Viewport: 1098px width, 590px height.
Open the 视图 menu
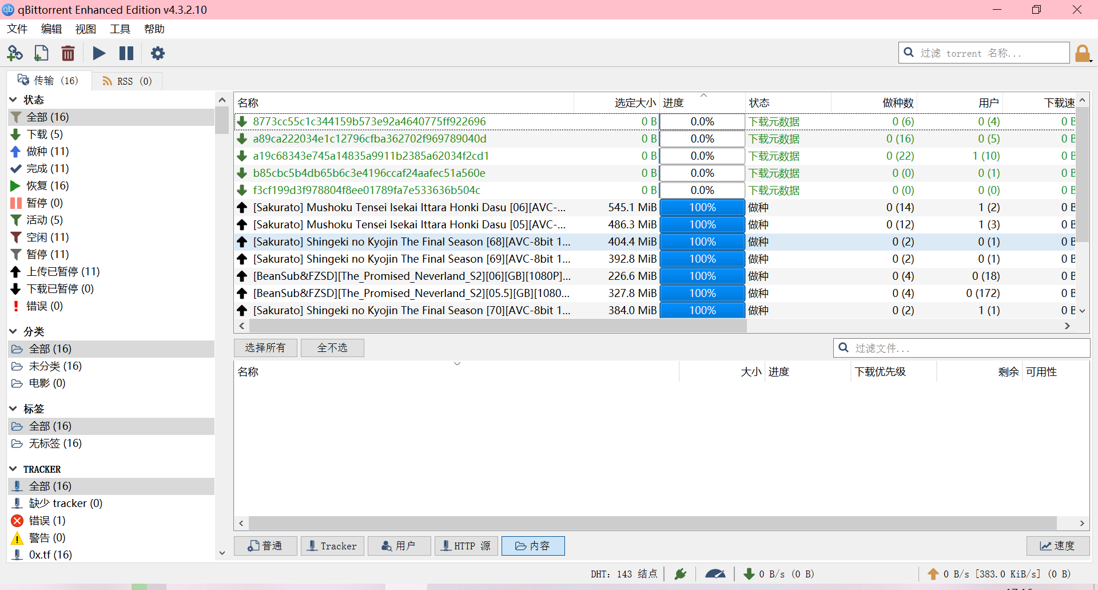(x=86, y=29)
